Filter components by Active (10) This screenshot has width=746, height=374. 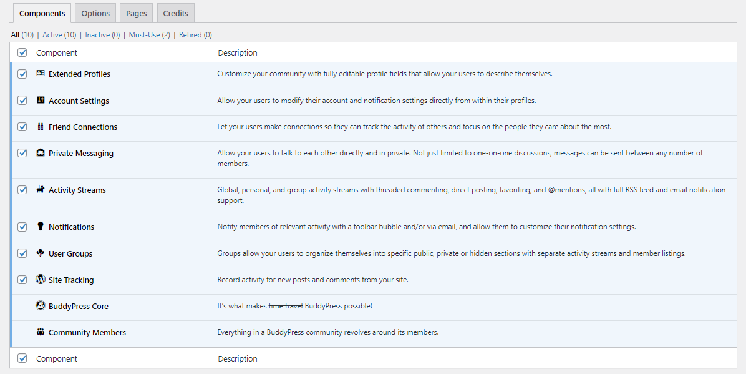pos(59,35)
